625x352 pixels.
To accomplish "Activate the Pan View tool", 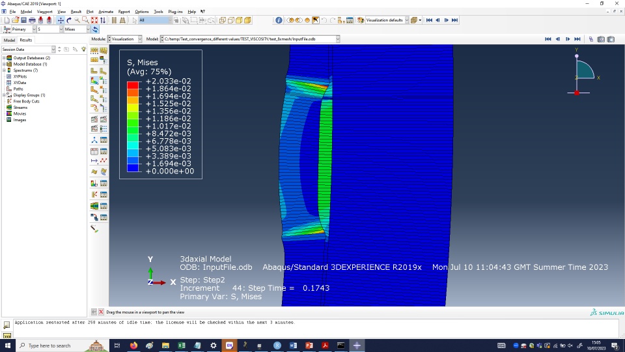I will [x=61, y=20].
